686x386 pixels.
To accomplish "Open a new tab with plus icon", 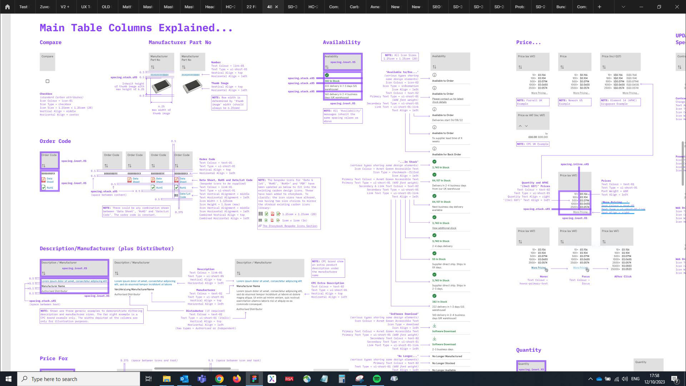I will tap(600, 7).
